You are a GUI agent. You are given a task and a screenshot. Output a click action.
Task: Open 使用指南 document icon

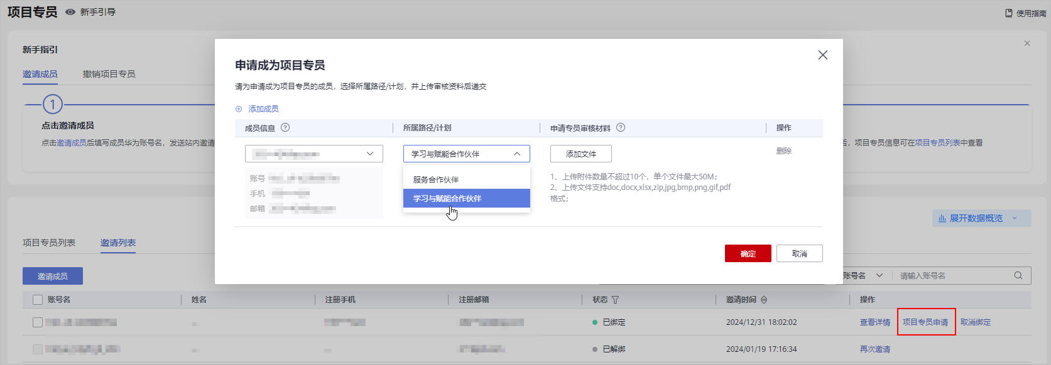click(x=1008, y=13)
